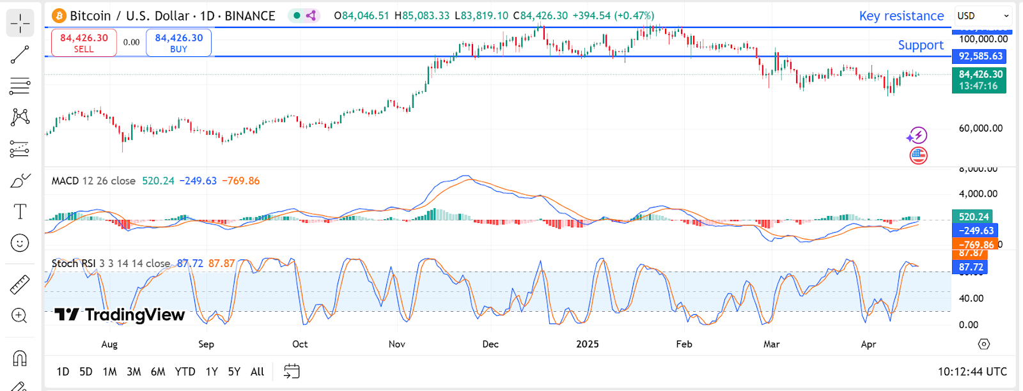Click the green 84,426.30 countdown price label

[979, 80]
